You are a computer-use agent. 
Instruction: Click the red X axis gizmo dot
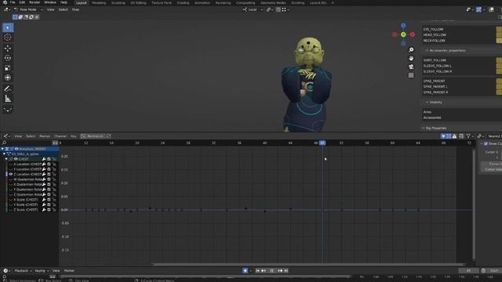point(413,34)
